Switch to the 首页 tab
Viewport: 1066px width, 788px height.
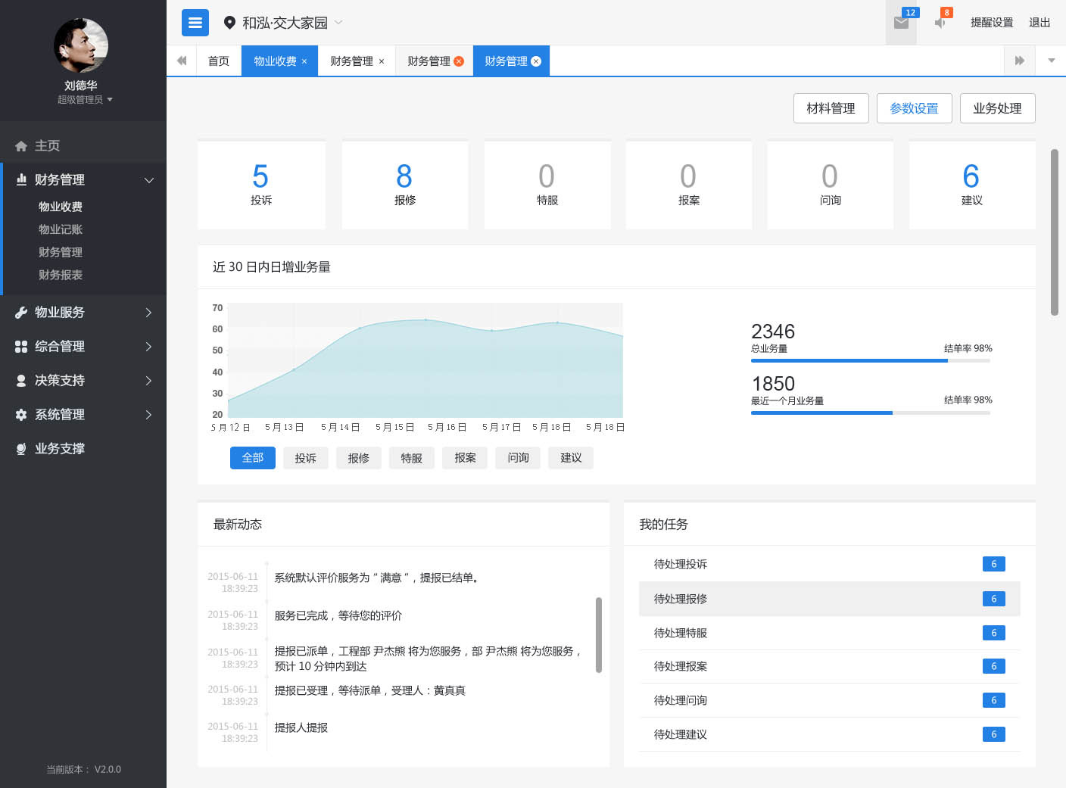219,61
